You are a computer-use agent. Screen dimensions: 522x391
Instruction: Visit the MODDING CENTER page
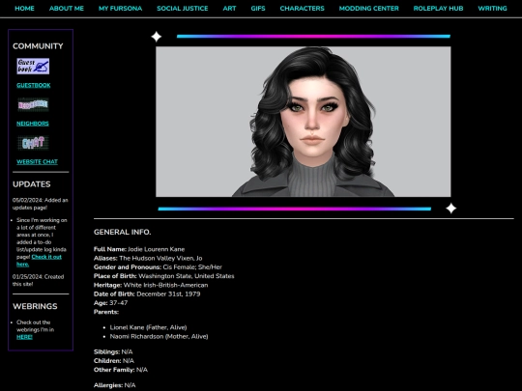click(x=369, y=9)
